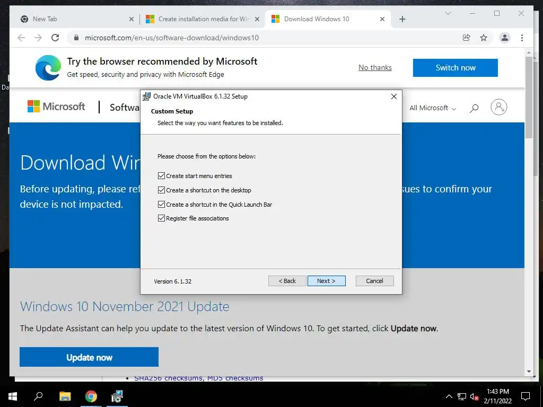The height and width of the screenshot is (407, 543).
Task: Click the Microsoft Edge logo
Action: click(x=48, y=67)
